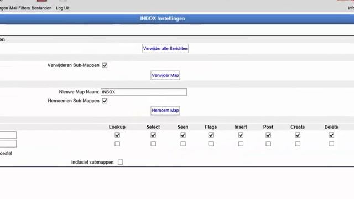Check Flags permission in second row
This screenshot has height=199, width=354.
pyautogui.click(x=211, y=144)
